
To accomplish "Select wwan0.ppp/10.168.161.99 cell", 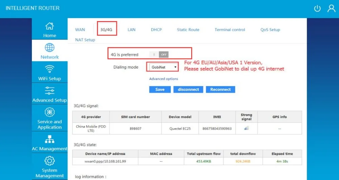I will 105,161.
